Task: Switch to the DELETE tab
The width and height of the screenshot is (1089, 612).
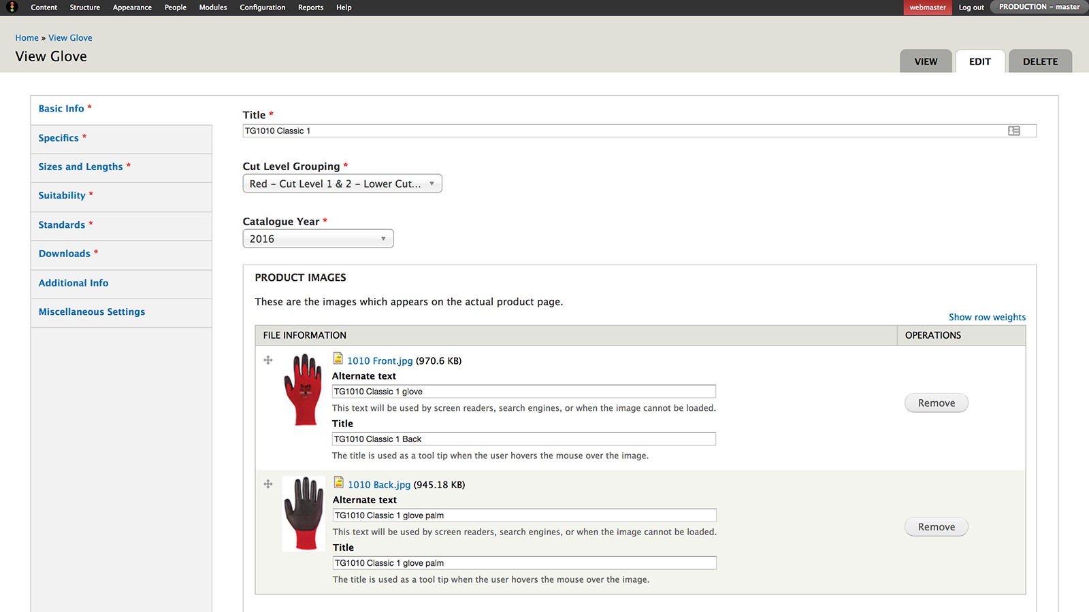Action: (x=1040, y=61)
